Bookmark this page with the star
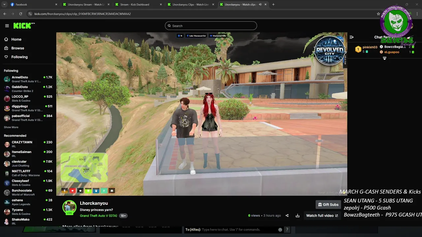 [x=378, y=14]
